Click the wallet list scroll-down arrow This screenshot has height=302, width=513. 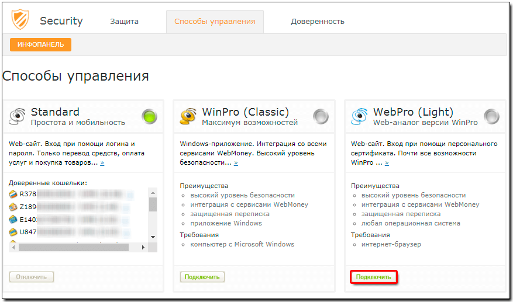(153, 237)
